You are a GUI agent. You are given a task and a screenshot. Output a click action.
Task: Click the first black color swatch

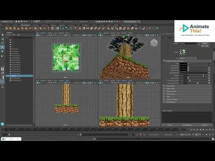click(183, 64)
